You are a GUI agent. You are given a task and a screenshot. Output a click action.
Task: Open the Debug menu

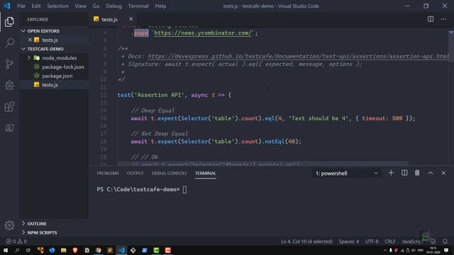(113, 6)
